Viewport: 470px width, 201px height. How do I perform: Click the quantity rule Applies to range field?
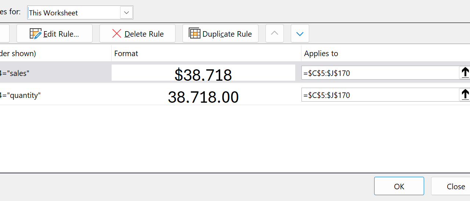pos(380,95)
